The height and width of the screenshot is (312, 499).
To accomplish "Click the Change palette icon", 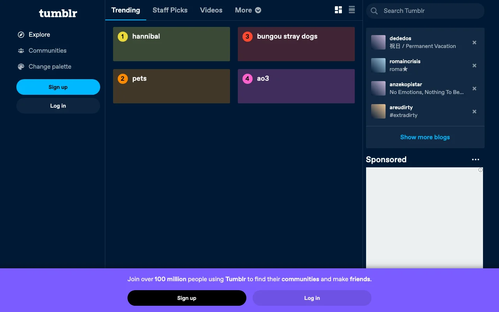I will click(x=21, y=67).
